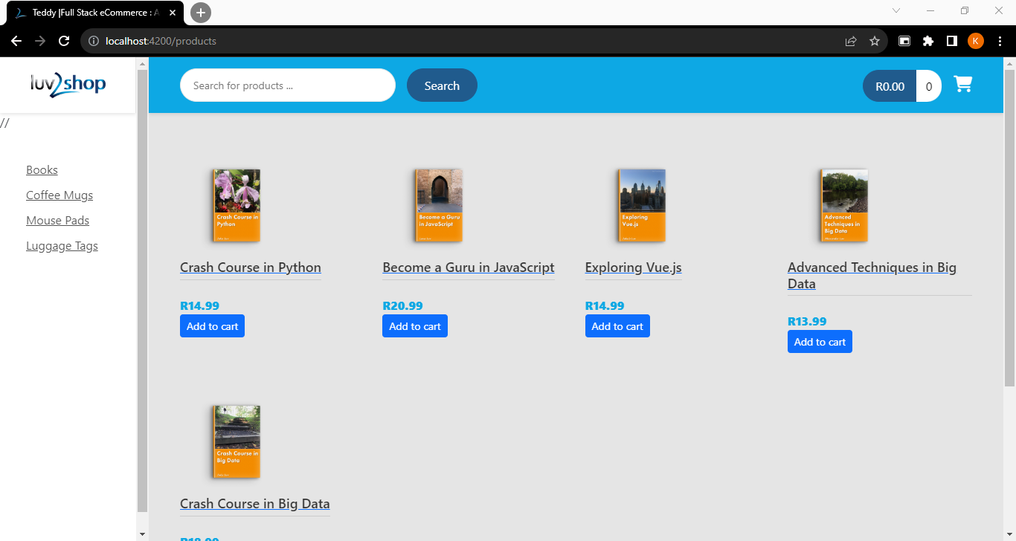1016x541 pixels.
Task: Open the Exploring Vue.js product link
Action: pyautogui.click(x=633, y=268)
